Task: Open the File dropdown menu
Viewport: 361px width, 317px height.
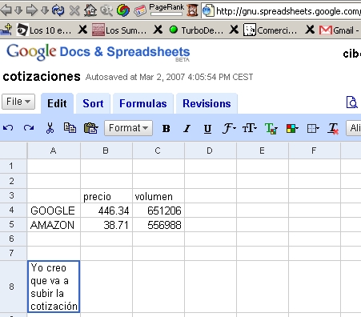Action: pyautogui.click(x=18, y=102)
